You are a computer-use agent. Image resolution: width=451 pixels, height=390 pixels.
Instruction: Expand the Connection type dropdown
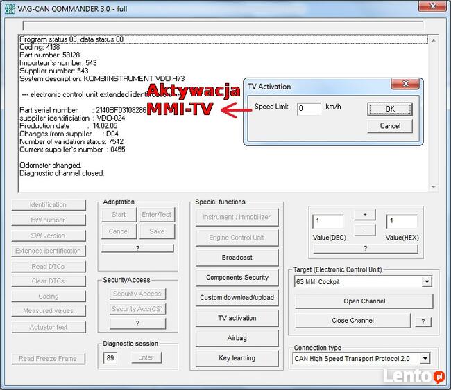pyautogui.click(x=425, y=358)
